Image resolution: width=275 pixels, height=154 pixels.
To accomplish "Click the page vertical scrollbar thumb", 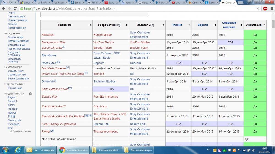I will coord(273,24).
